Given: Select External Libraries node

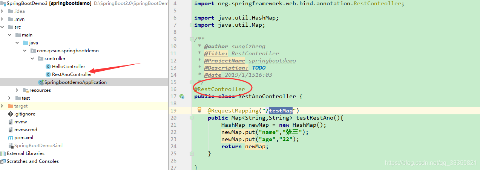Looking at the screenshot, I should 26,153.
